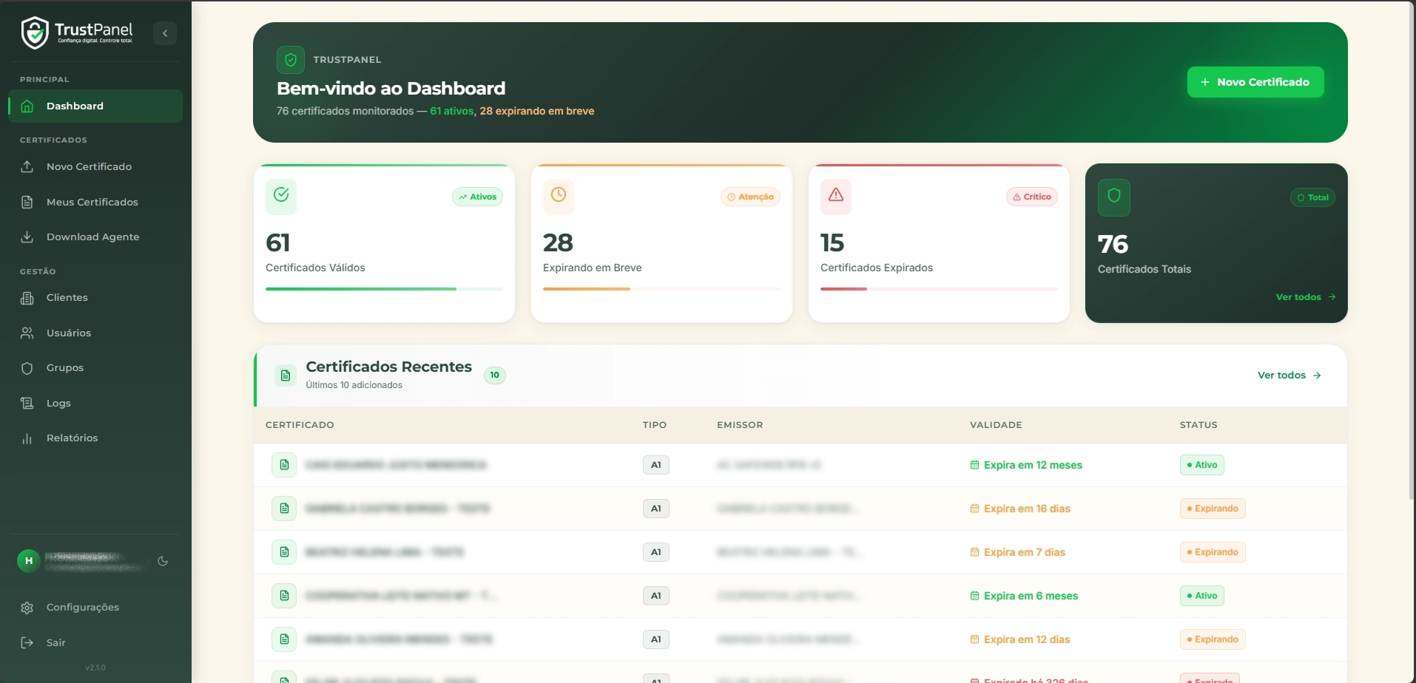Go to Meus Certificados
The width and height of the screenshot is (1416, 683).
(95, 202)
